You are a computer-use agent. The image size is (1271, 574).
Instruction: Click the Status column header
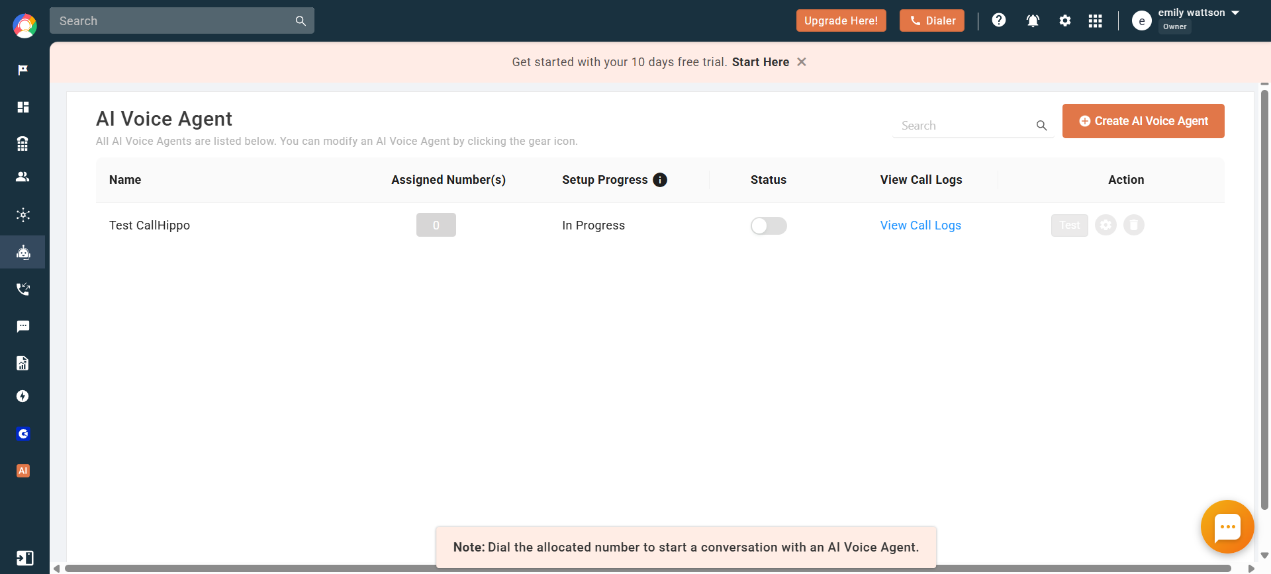(769, 180)
